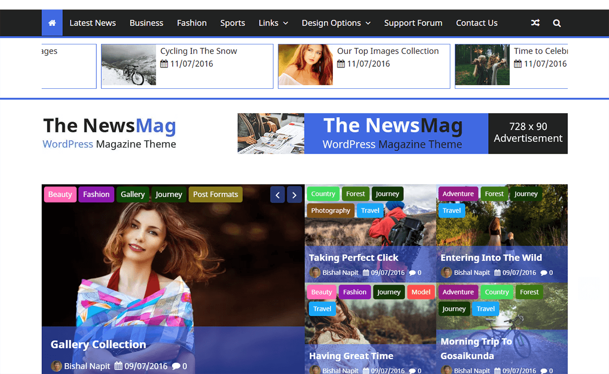Open Latest News menu item
The width and height of the screenshot is (609, 374).
click(x=92, y=23)
